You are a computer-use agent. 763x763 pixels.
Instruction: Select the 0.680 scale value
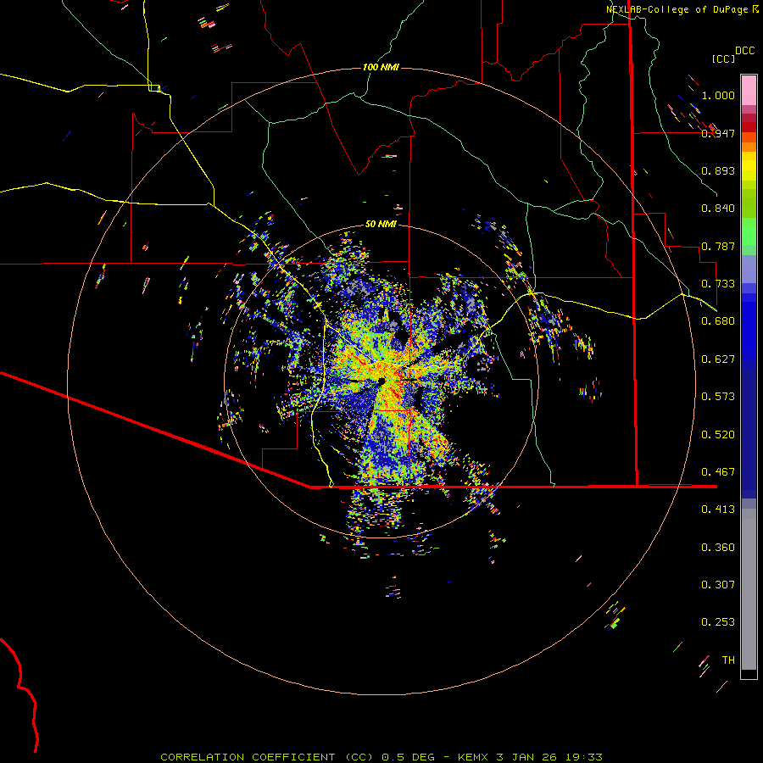pos(718,321)
